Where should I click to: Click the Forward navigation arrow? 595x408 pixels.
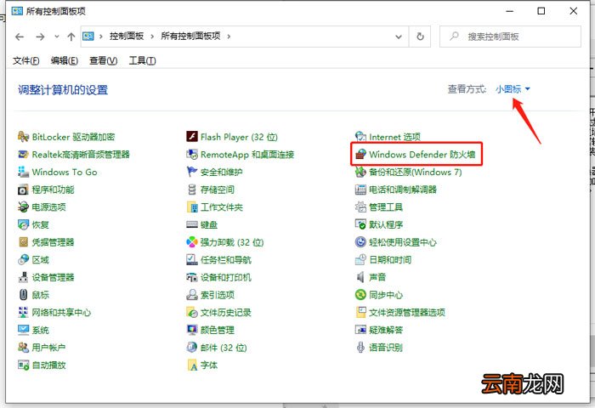(40, 37)
